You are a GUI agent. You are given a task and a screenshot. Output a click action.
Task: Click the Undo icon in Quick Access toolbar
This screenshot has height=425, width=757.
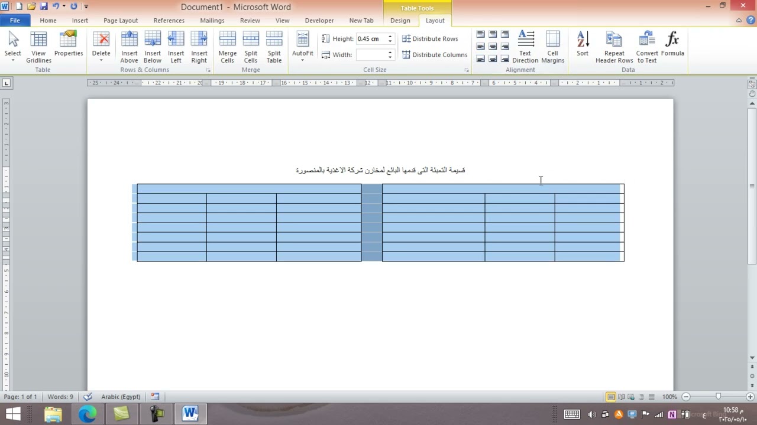tap(56, 6)
